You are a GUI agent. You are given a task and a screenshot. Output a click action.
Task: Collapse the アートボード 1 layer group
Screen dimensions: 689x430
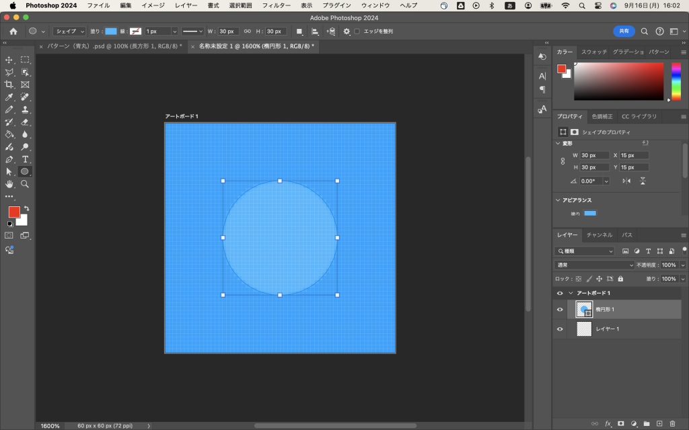click(x=571, y=293)
